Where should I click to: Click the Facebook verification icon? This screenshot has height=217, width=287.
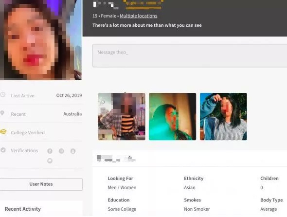(x=50, y=151)
